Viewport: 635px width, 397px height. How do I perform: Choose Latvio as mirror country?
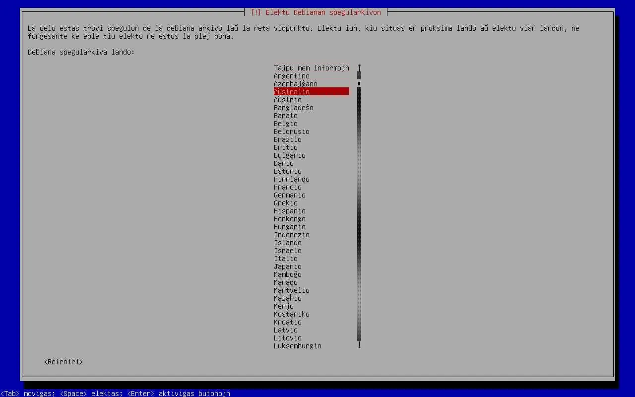pos(286,330)
